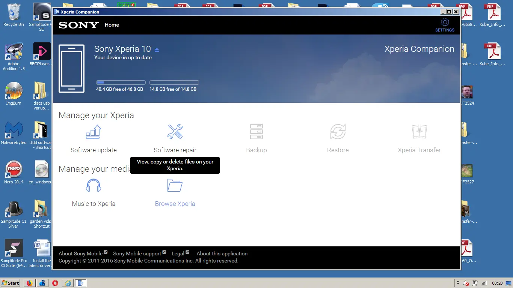This screenshot has height=288, width=513.
Task: Click the phone device image
Action: [71, 68]
